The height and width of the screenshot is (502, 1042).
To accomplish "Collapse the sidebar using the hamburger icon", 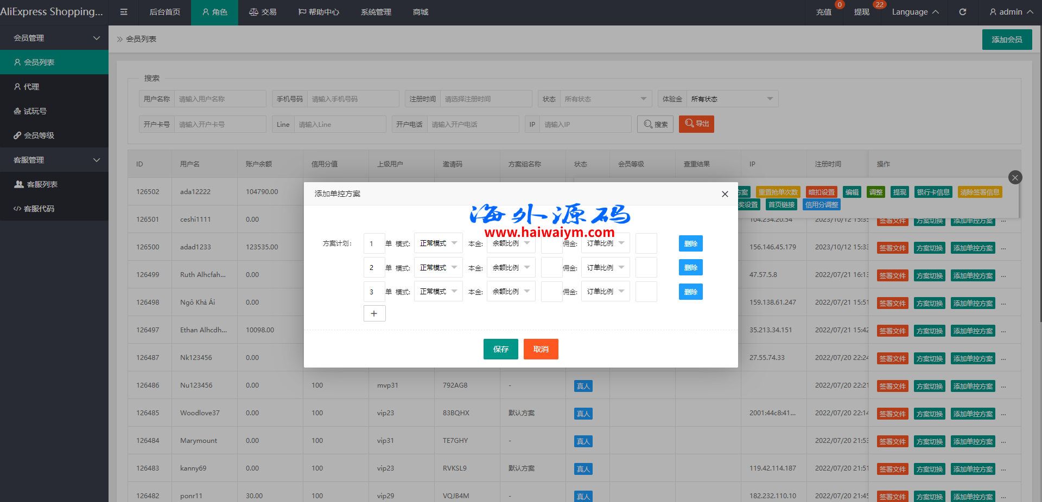I will coord(124,12).
